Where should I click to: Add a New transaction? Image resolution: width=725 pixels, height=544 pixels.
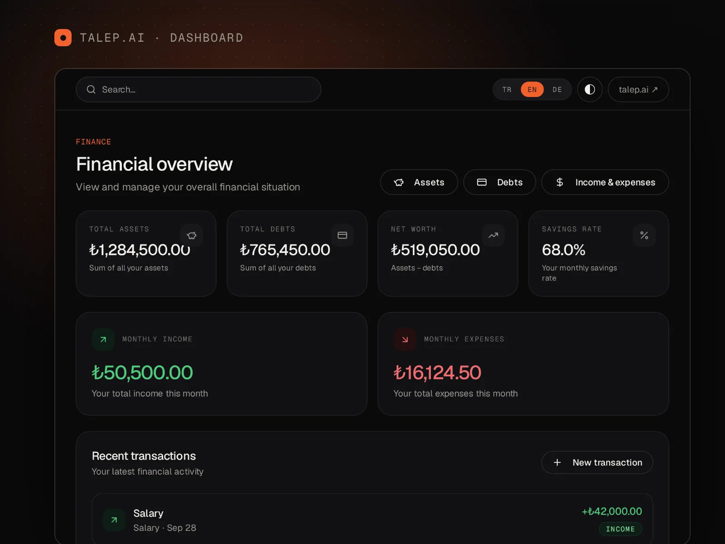click(x=597, y=462)
